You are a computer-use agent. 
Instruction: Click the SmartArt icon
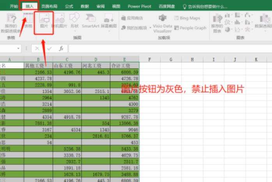click(90, 18)
